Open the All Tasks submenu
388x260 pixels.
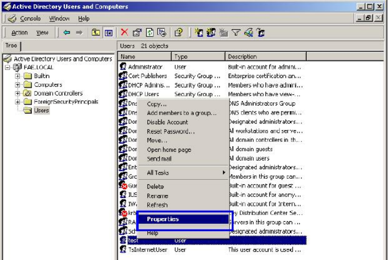[158, 173]
